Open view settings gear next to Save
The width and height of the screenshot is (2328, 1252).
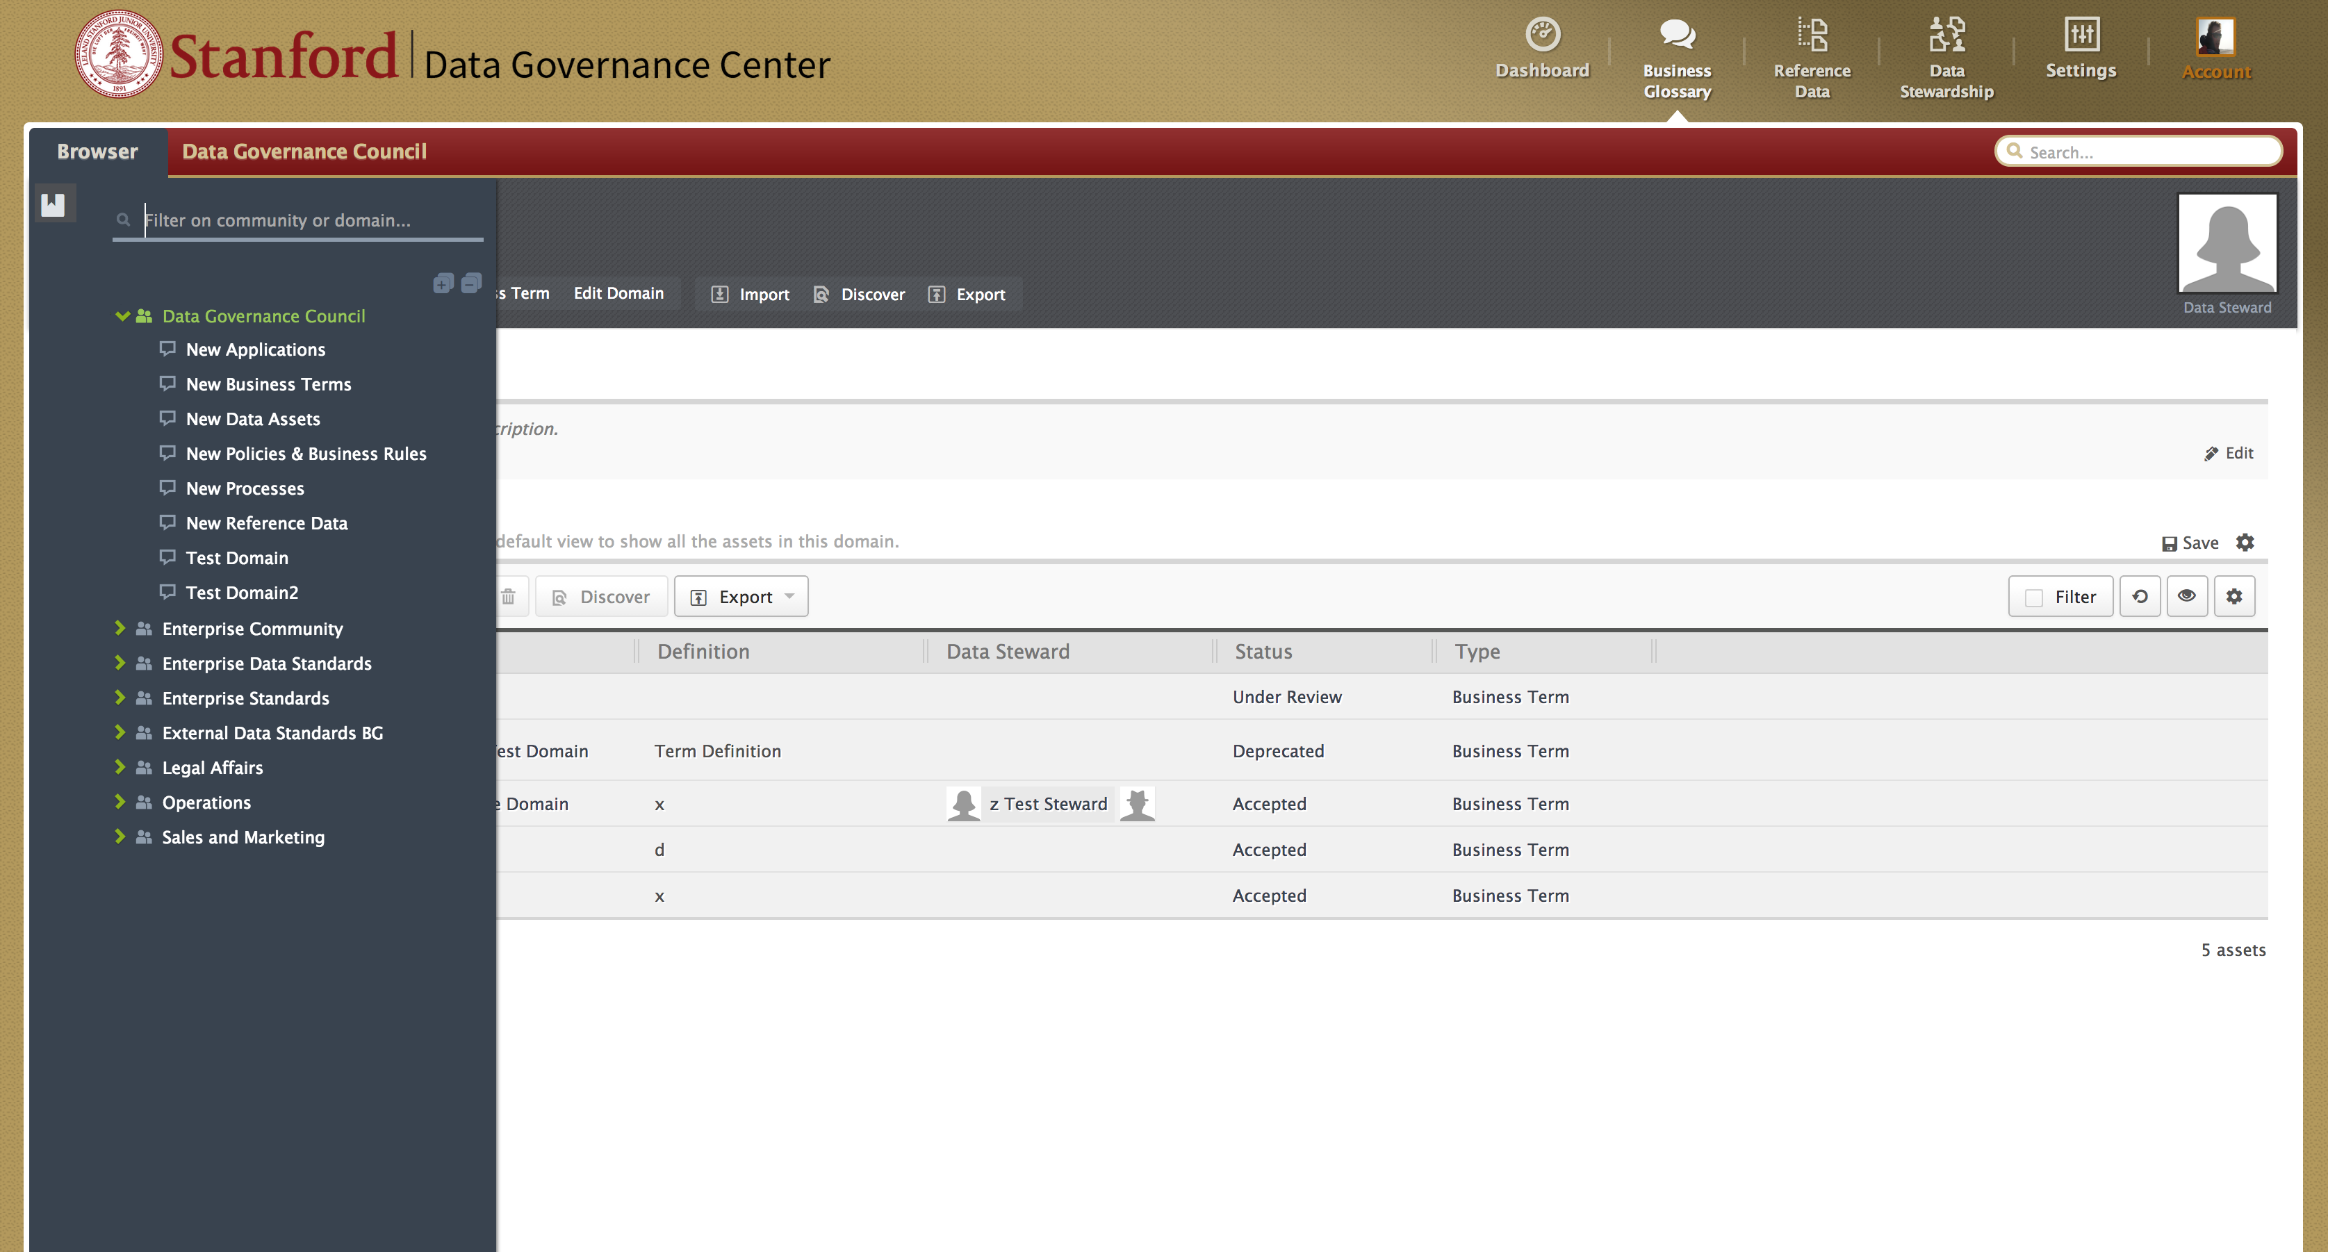[2245, 542]
